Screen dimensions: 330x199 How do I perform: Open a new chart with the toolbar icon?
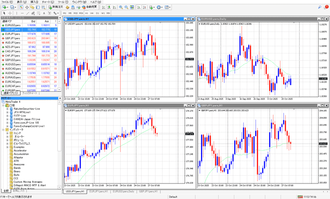(4, 7)
